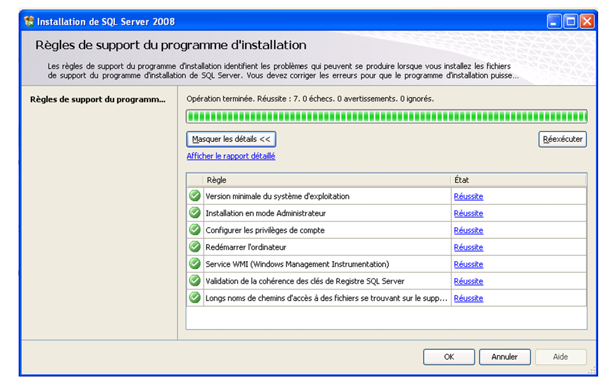
Task: Open Réussite link for Validation de la cohérence
Action: 468,281
